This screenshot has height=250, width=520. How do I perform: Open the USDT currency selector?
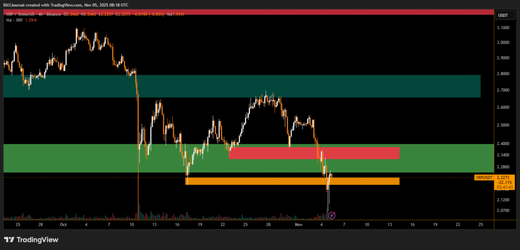pos(502,15)
